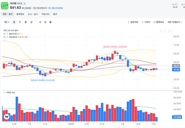Image resolution: width=185 pixels, height=128 pixels.
Task: Click the 2026 date axis label
Action: pyautogui.click(x=71, y=124)
